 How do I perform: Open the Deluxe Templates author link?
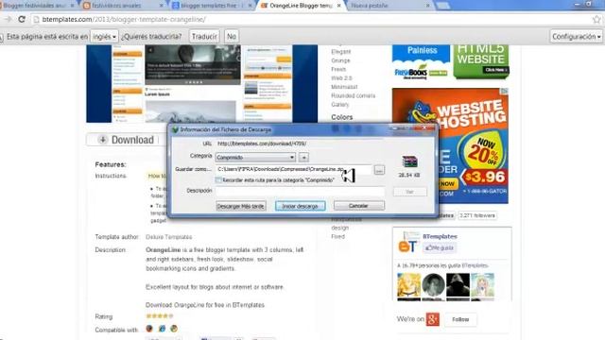(x=169, y=237)
